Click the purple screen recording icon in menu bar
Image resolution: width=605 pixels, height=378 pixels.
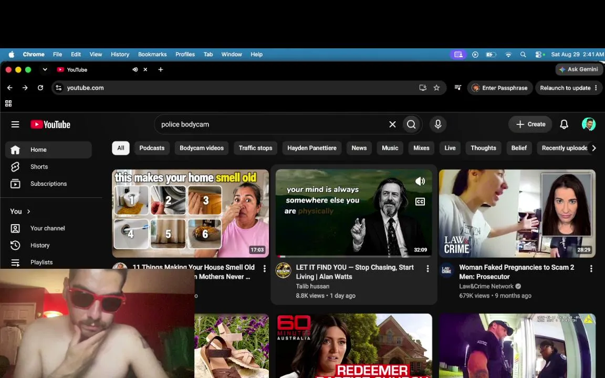[x=458, y=55]
